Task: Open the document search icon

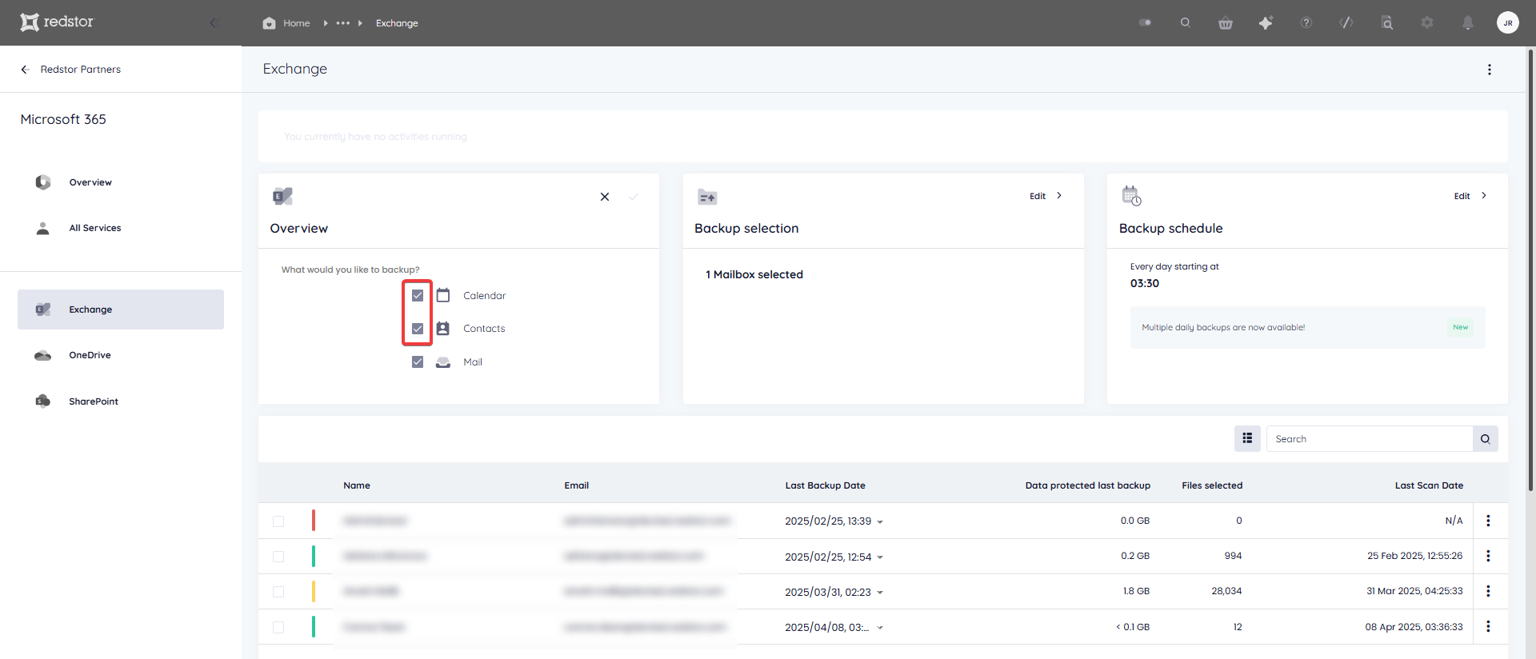Action: point(1387,22)
